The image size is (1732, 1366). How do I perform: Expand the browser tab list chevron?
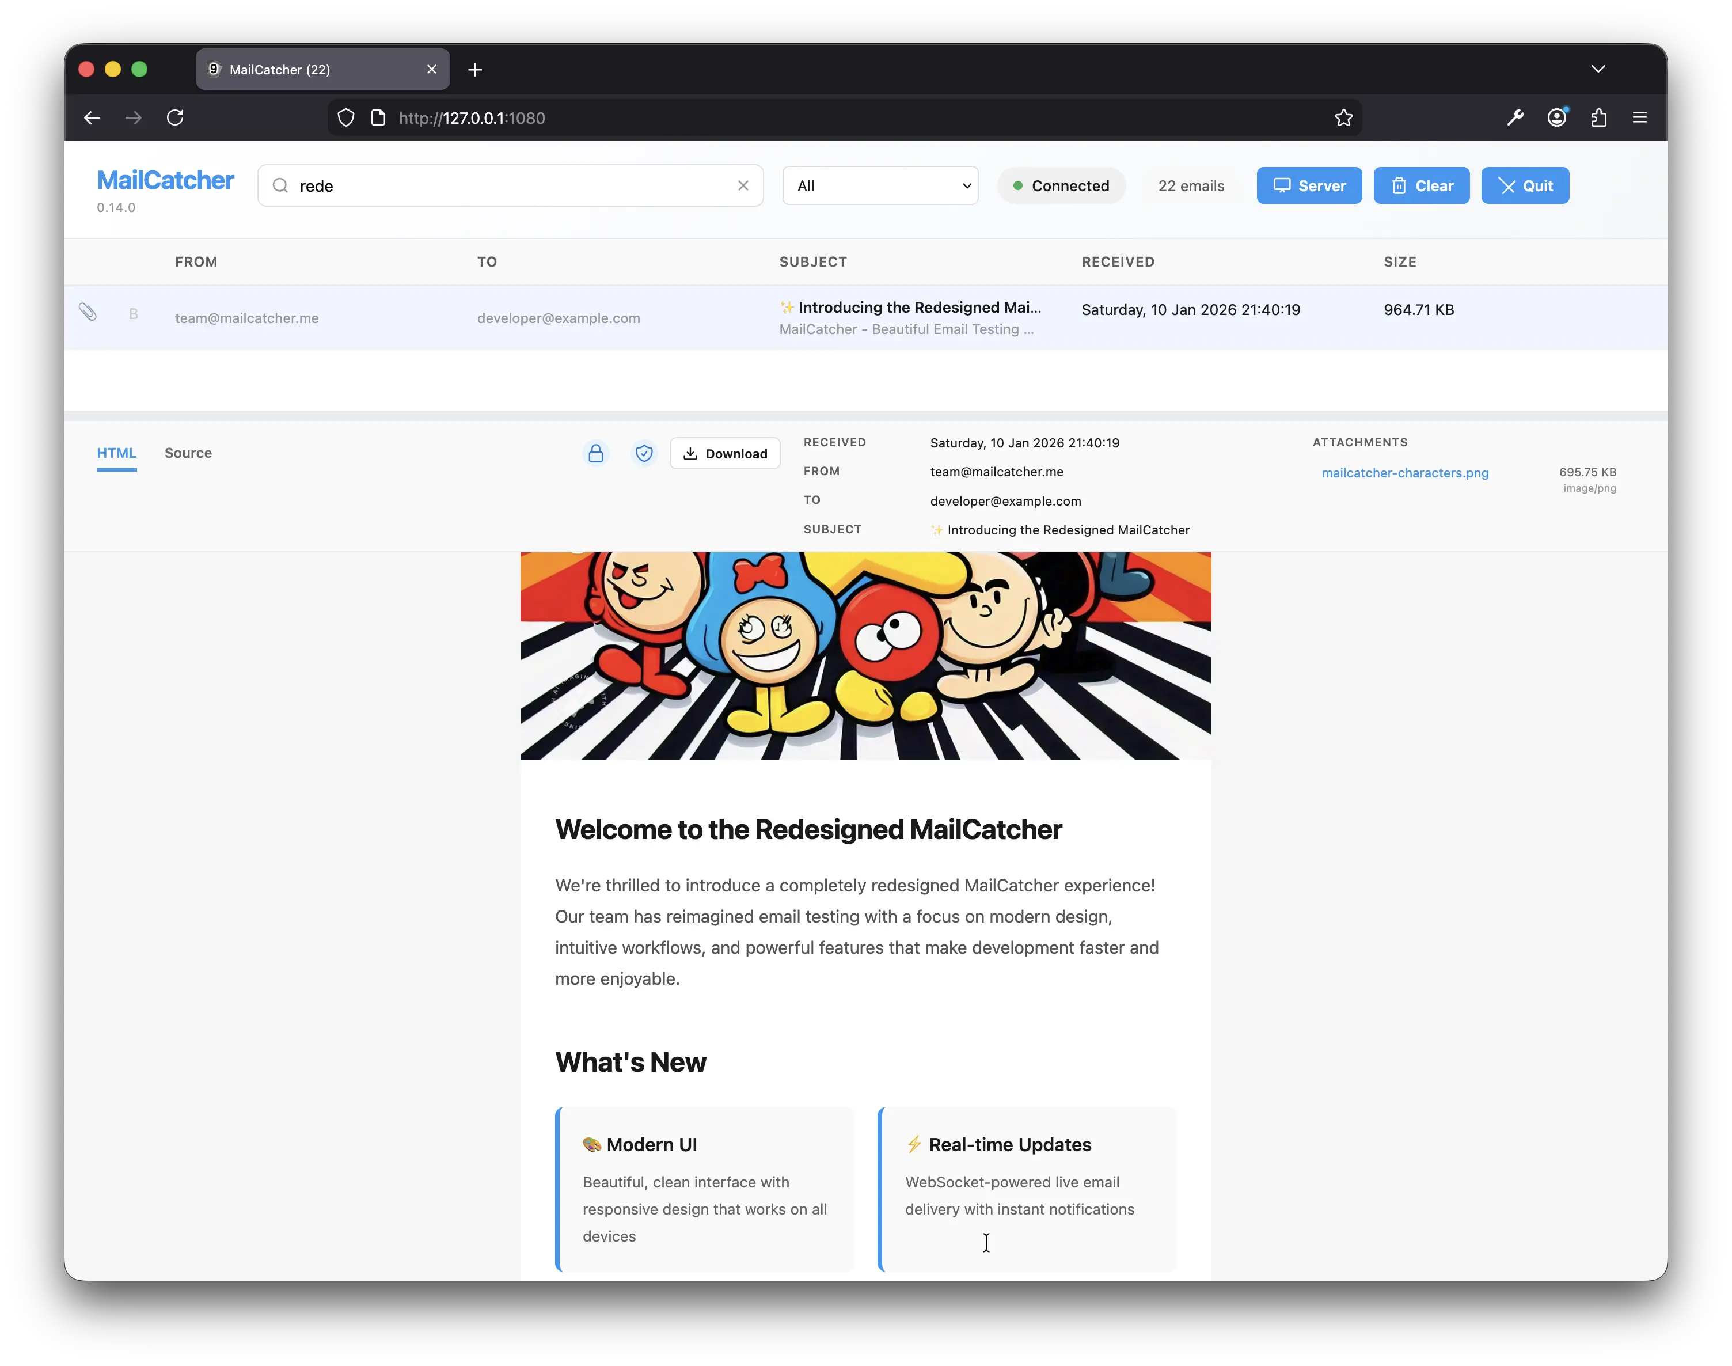point(1598,69)
